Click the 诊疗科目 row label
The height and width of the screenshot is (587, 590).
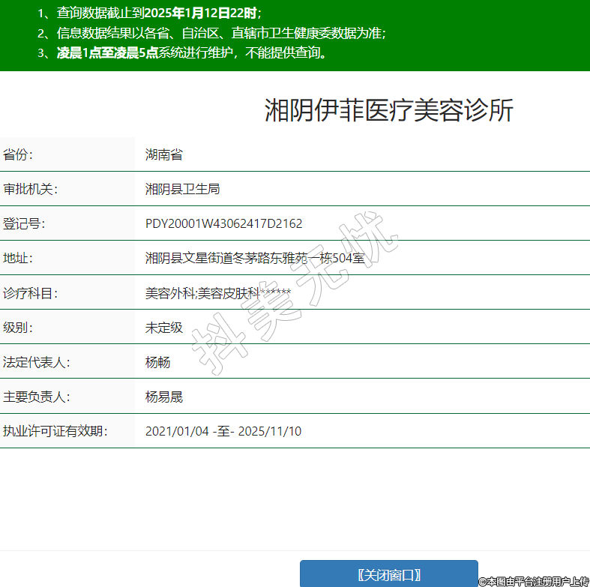click(x=30, y=293)
